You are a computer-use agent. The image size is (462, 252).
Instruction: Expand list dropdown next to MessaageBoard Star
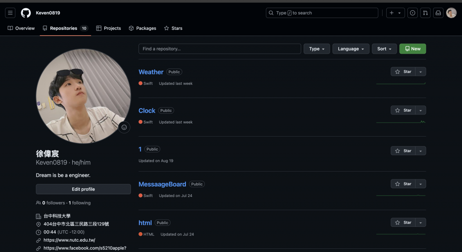(421, 183)
